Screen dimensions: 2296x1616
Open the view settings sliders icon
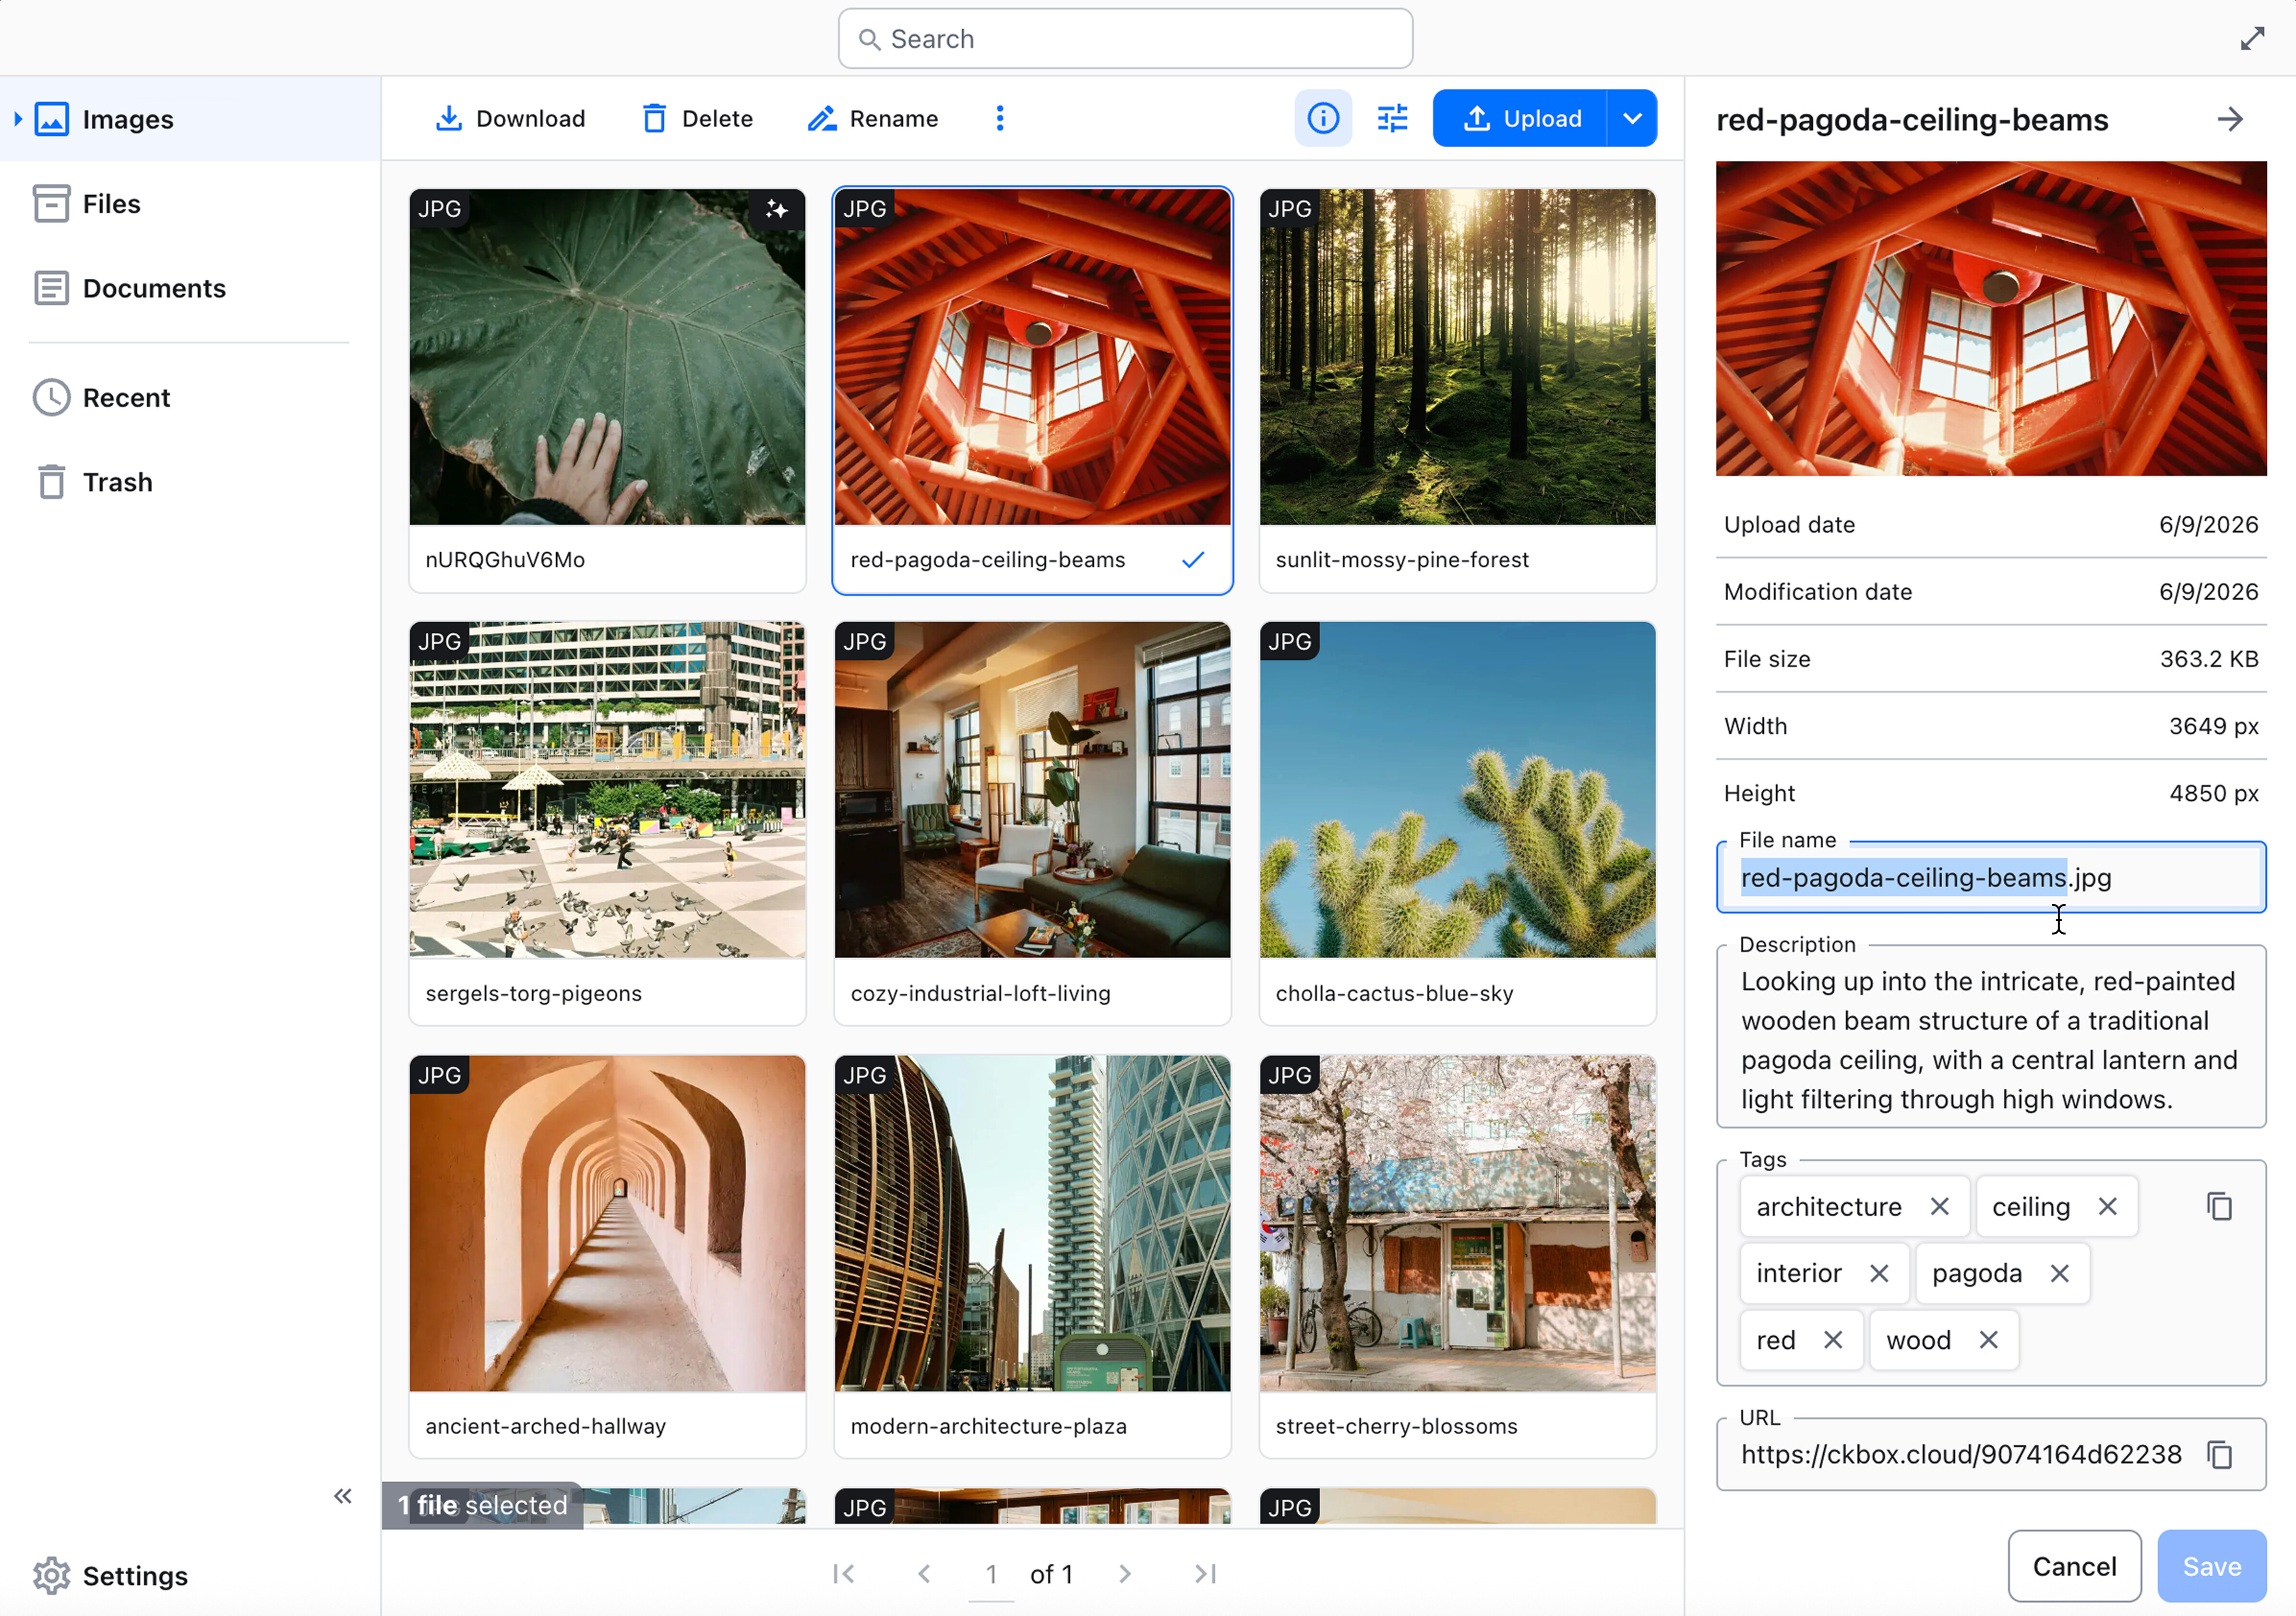pyautogui.click(x=1393, y=119)
